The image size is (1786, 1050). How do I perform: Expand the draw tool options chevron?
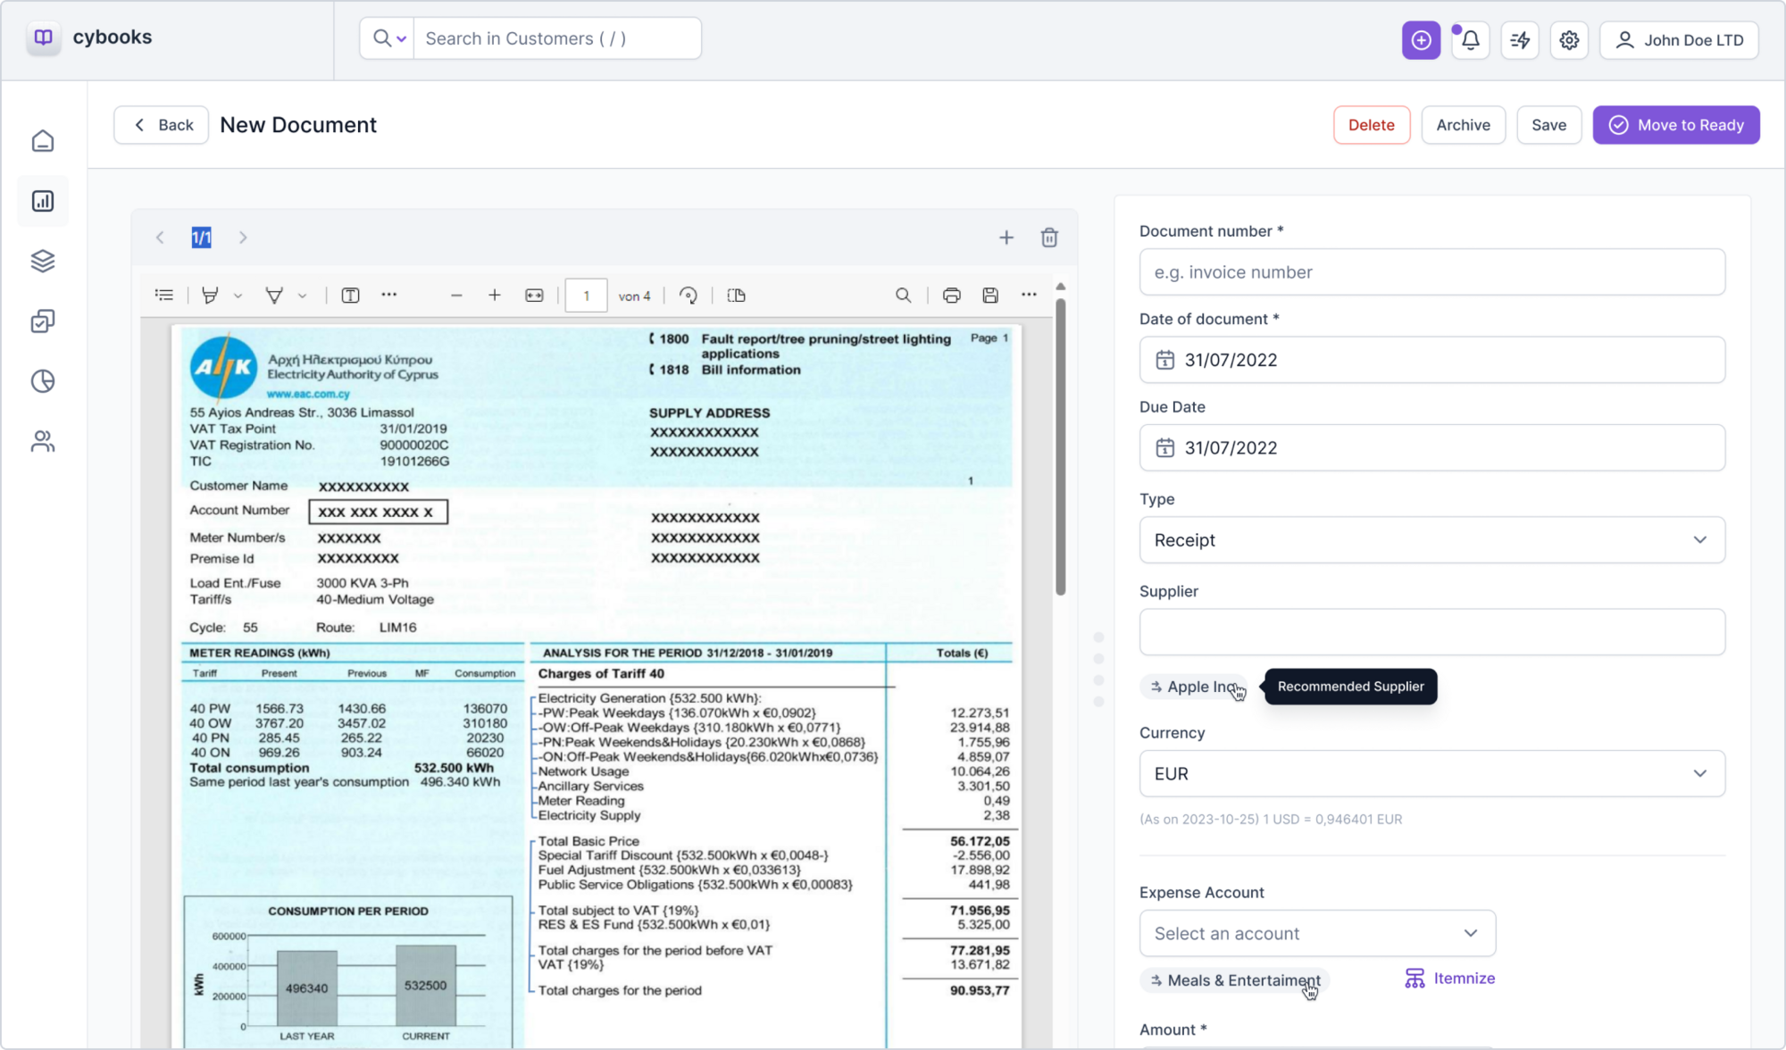point(302,296)
